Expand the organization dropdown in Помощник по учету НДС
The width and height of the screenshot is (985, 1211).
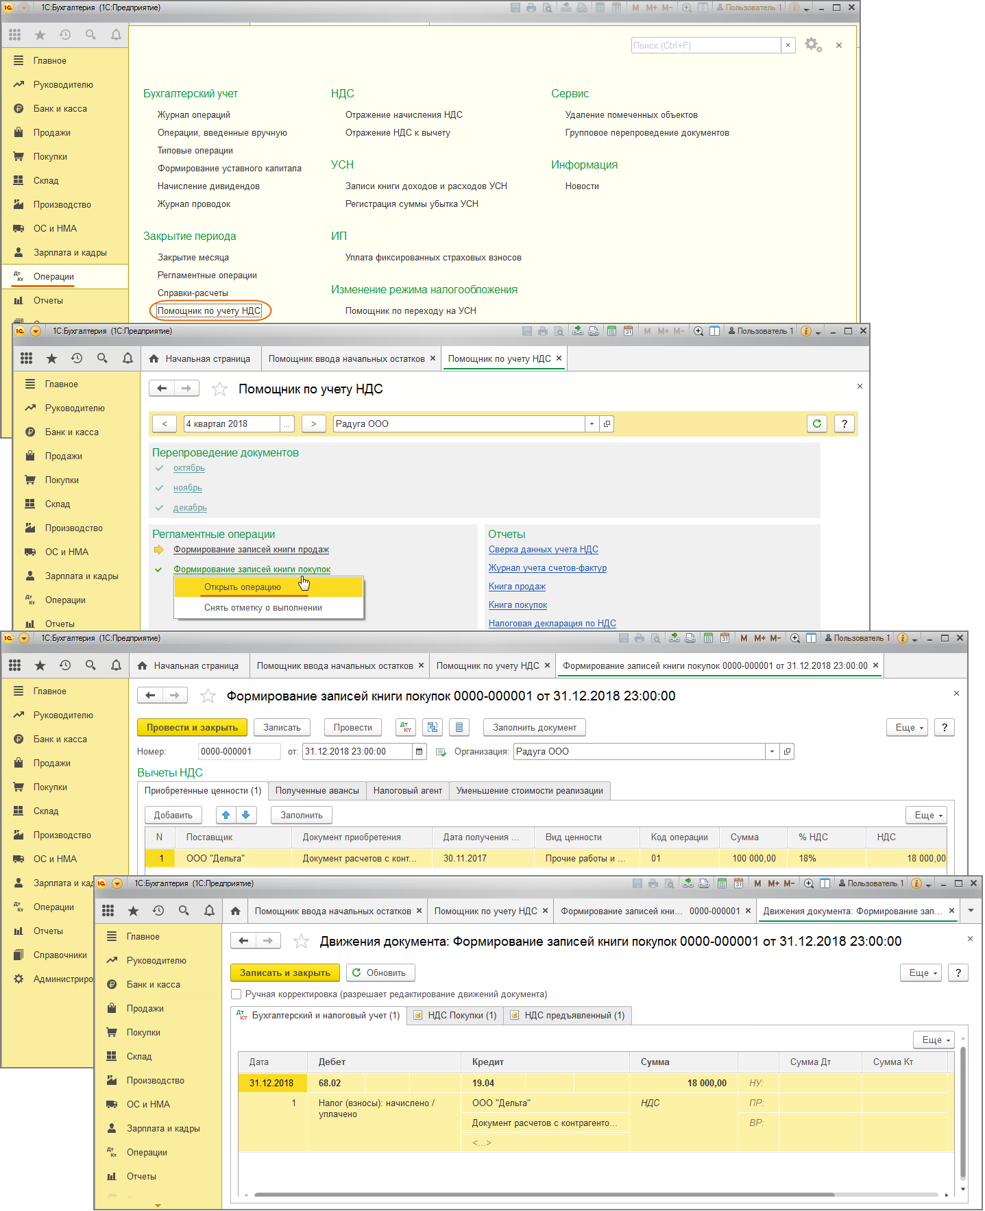[x=592, y=424]
